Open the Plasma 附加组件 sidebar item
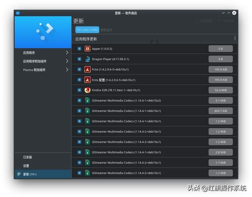 [43, 70]
